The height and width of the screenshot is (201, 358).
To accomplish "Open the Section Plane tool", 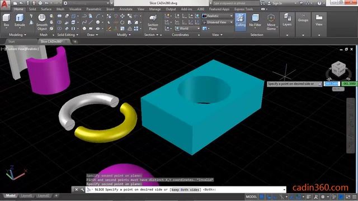I will (153, 22).
